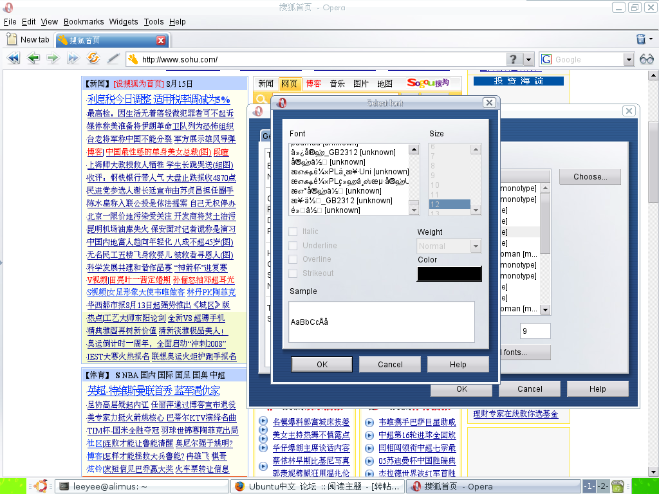This screenshot has height=494, width=659.
Task: Click the Size list scroll up arrow
Action: (476, 149)
